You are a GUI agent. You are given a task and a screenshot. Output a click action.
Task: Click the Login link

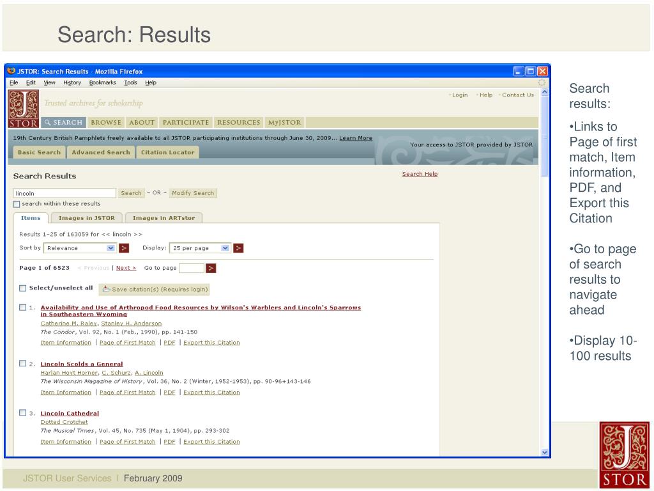coord(460,95)
